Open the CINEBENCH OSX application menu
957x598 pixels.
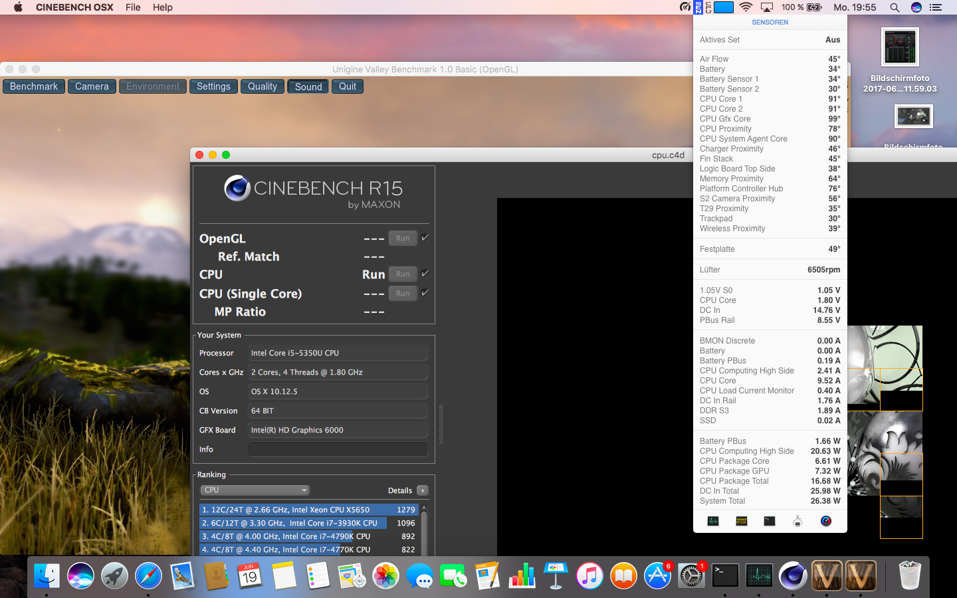pyautogui.click(x=74, y=7)
